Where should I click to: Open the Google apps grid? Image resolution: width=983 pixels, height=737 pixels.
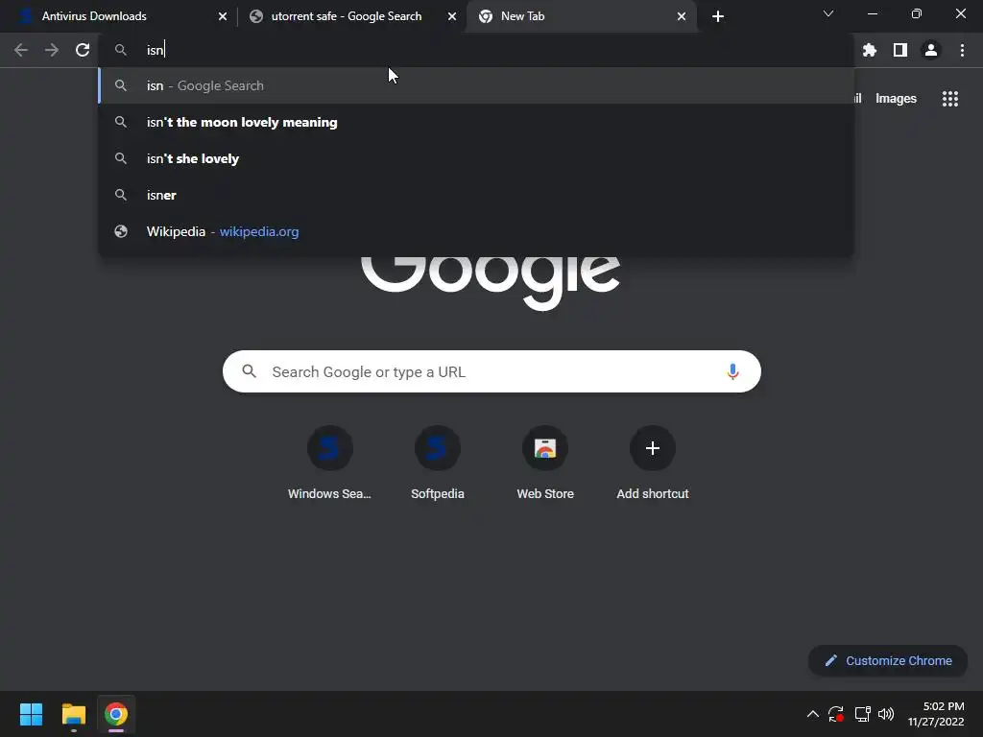coord(950,99)
